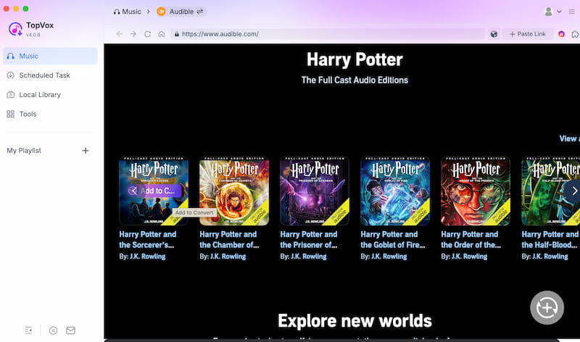The image size is (580, 342).
Task: Go back with the browser back arrow
Action: click(x=119, y=34)
